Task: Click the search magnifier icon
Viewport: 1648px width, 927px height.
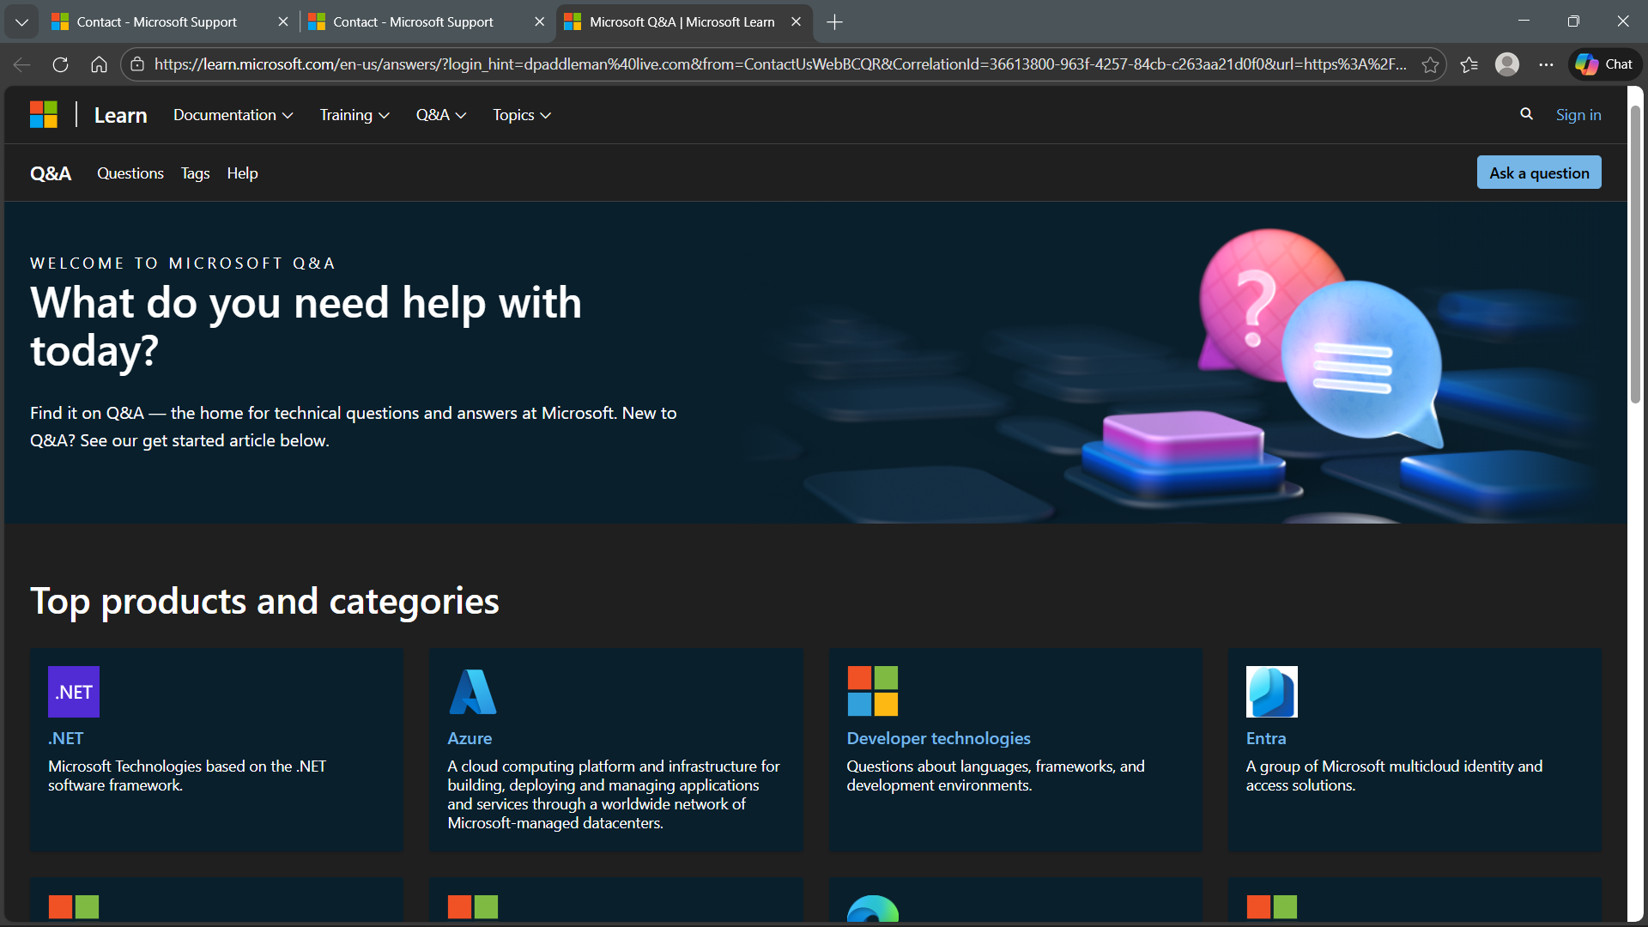Action: (x=1526, y=114)
